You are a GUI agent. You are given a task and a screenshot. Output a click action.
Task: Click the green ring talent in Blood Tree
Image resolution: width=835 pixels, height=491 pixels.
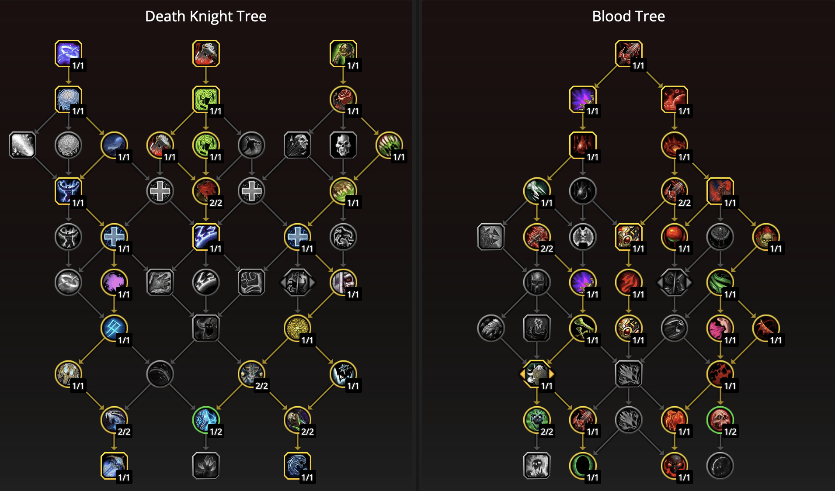click(x=583, y=466)
